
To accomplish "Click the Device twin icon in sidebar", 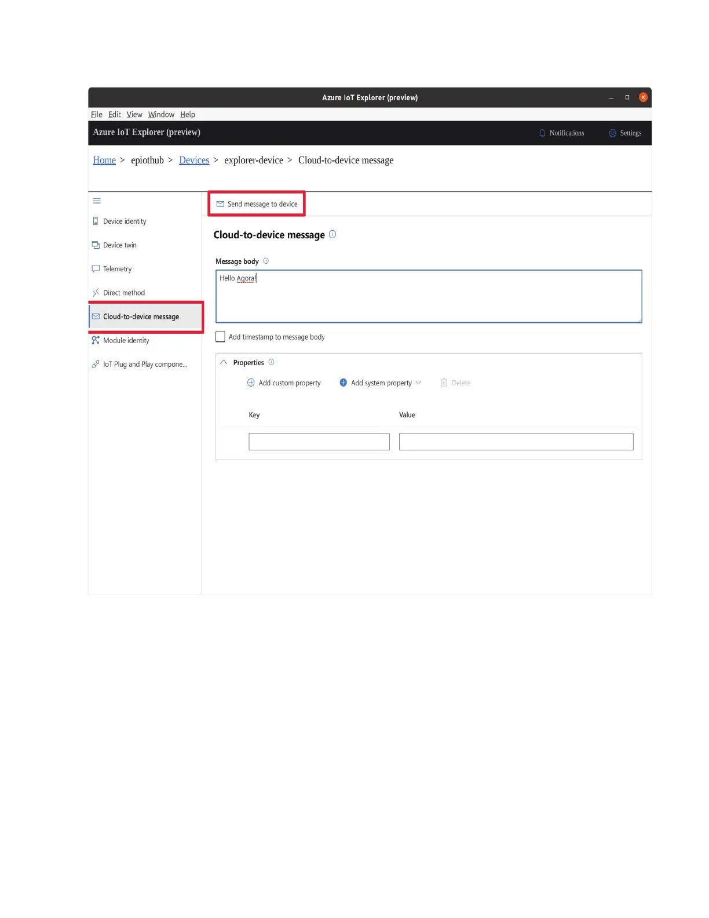I will 96,245.
